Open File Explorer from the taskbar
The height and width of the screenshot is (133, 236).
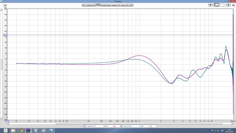click(13, 130)
